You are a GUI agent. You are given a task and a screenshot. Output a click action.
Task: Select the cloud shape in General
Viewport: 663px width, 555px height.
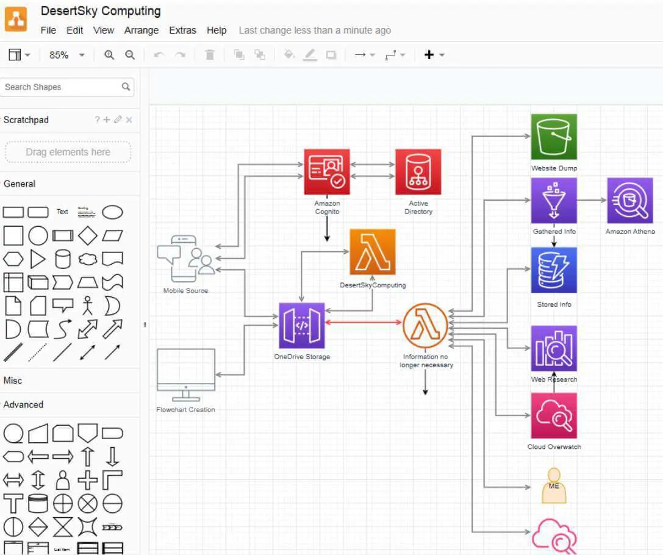click(x=88, y=259)
